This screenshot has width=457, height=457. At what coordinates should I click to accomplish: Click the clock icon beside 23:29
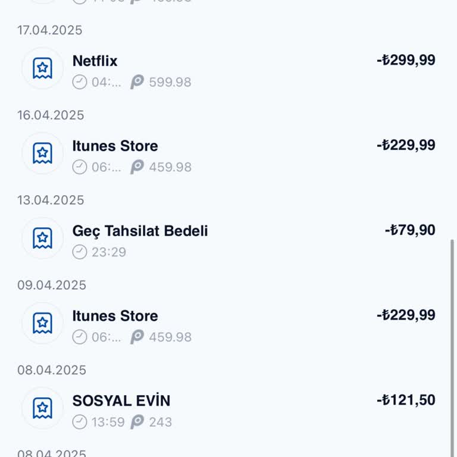[80, 252]
